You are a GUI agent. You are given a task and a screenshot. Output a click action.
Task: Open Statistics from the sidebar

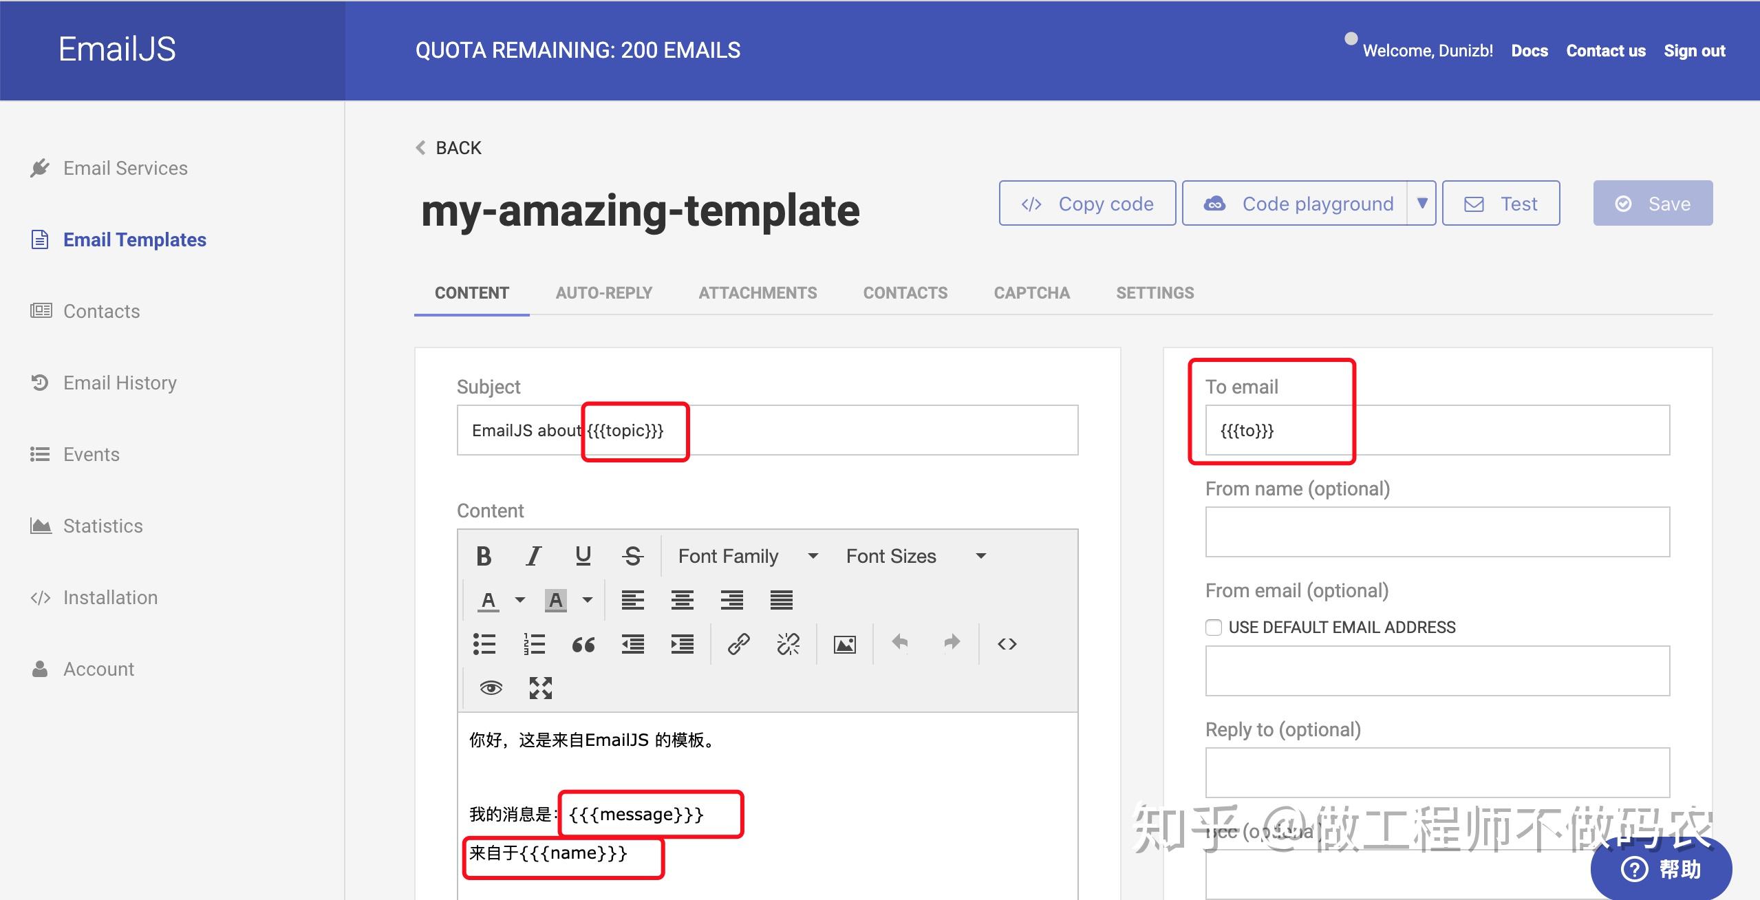103,525
